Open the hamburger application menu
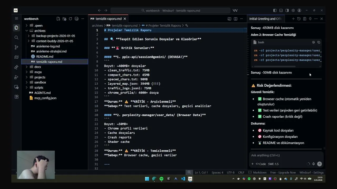 [x=16, y=19]
